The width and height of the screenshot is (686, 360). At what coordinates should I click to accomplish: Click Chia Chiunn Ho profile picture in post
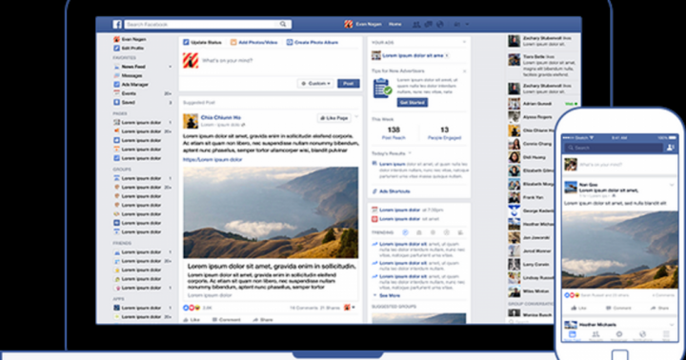191,121
